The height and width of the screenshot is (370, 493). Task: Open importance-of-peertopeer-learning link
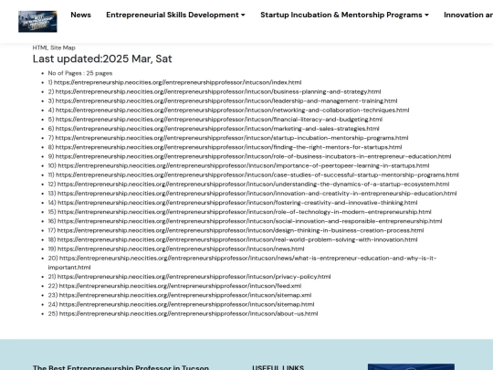(244, 165)
